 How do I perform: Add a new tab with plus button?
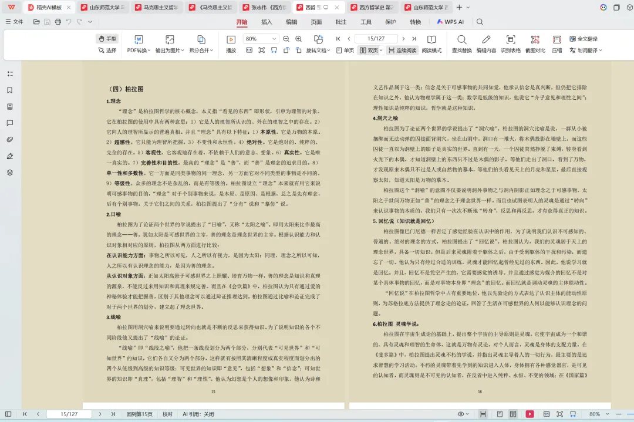[x=459, y=7]
